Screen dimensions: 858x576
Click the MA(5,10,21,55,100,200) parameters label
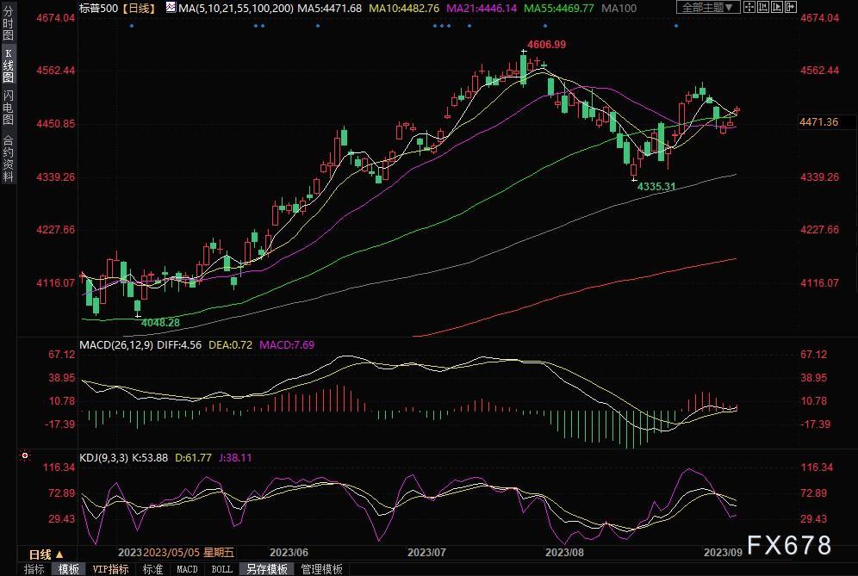[x=235, y=9]
